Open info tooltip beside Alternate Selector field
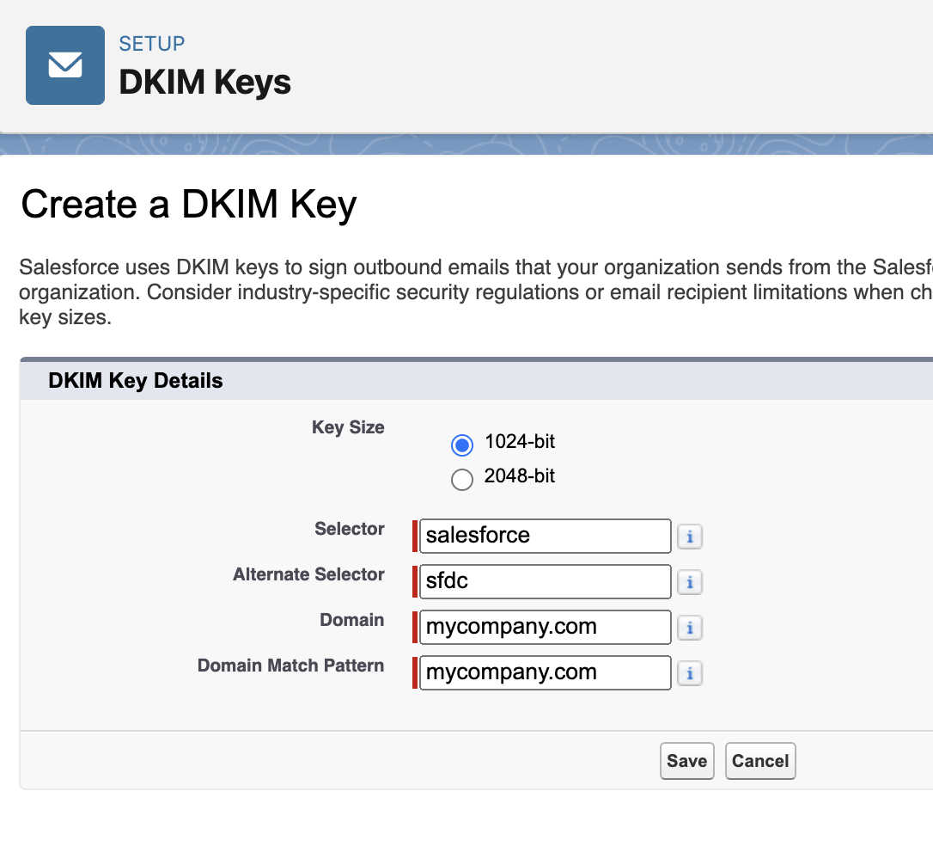The width and height of the screenshot is (933, 865). pos(689,581)
